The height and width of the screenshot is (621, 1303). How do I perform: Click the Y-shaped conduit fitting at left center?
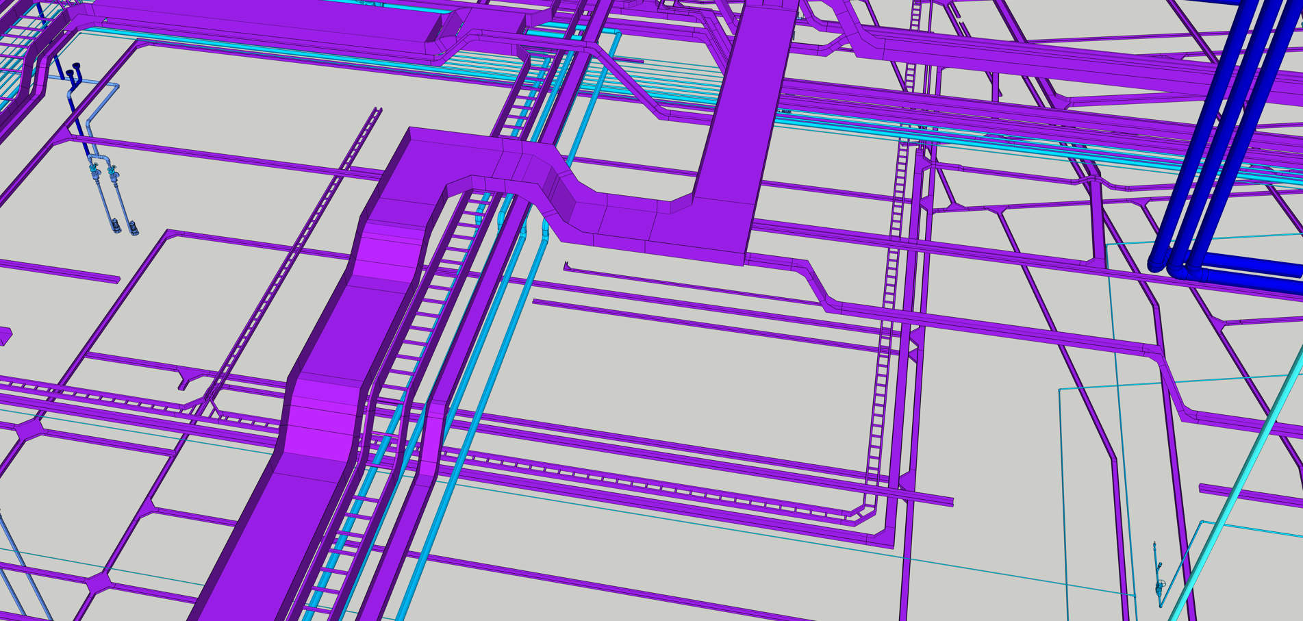point(187,376)
